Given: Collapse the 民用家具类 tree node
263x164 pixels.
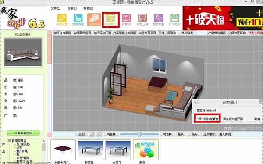Looking at the screenshot, I should [x=9, y=141].
